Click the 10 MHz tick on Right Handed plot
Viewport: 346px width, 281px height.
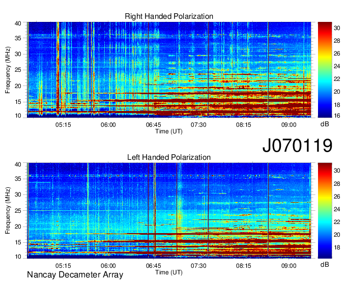point(18,116)
